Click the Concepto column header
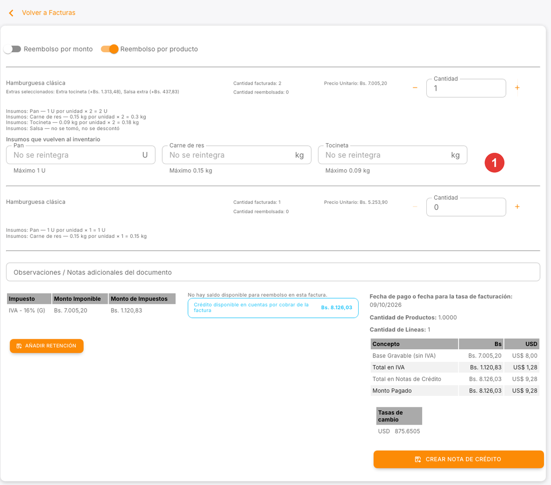This screenshot has width=551, height=485. (414, 344)
